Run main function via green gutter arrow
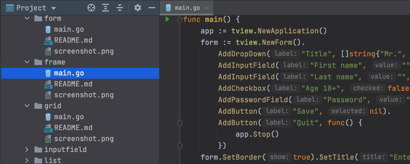This screenshot has width=410, height=164. coord(168,19)
